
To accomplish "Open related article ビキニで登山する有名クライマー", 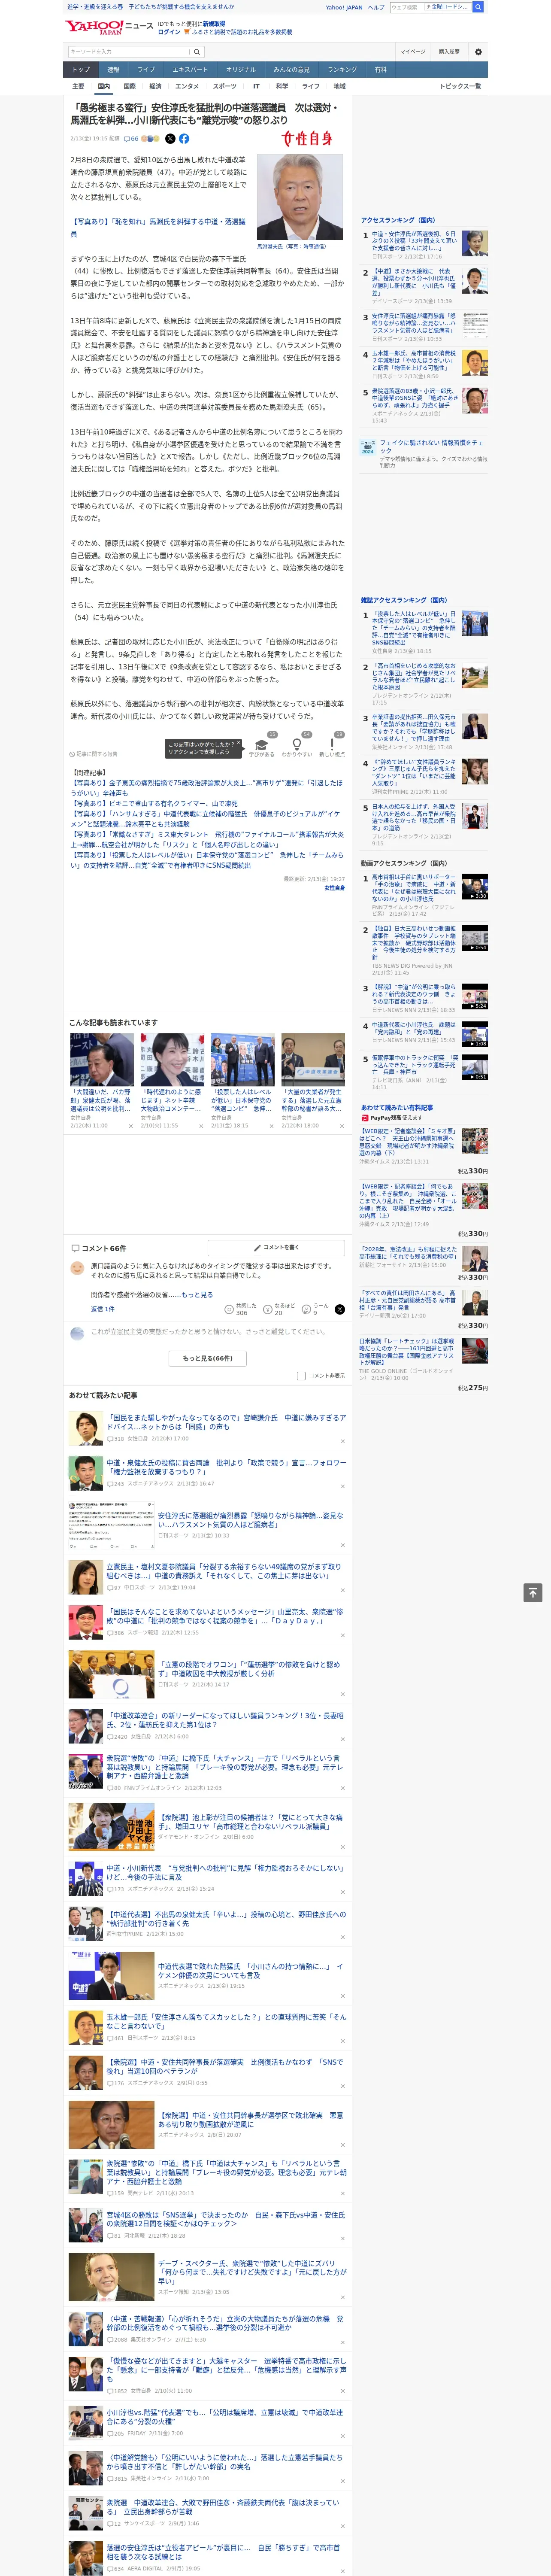I will click(154, 804).
